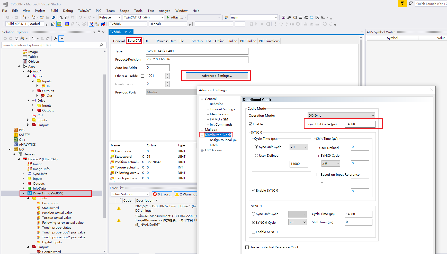Select Assign to local µC in tree
This screenshot has width=447, height=254.
tap(223, 140)
